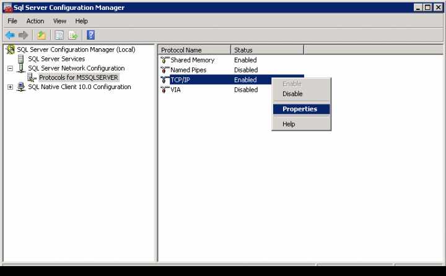Click the blue Help question mark icon
Screen dimensions: 446x276
(90, 35)
